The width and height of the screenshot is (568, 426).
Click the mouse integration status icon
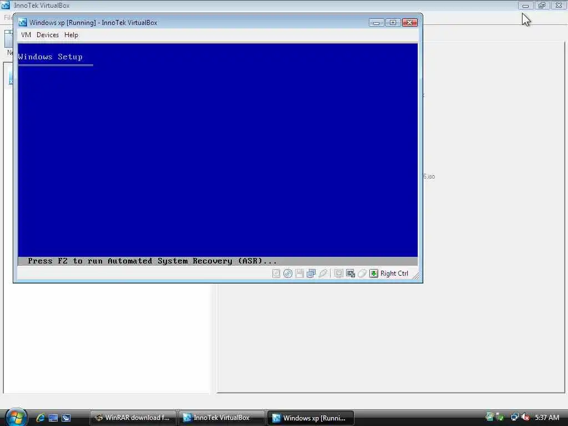click(x=362, y=273)
